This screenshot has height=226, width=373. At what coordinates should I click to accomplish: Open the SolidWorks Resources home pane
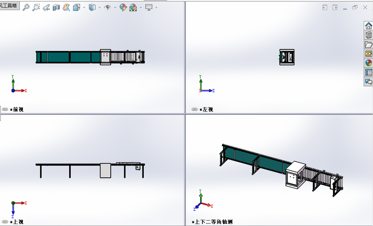368,26
